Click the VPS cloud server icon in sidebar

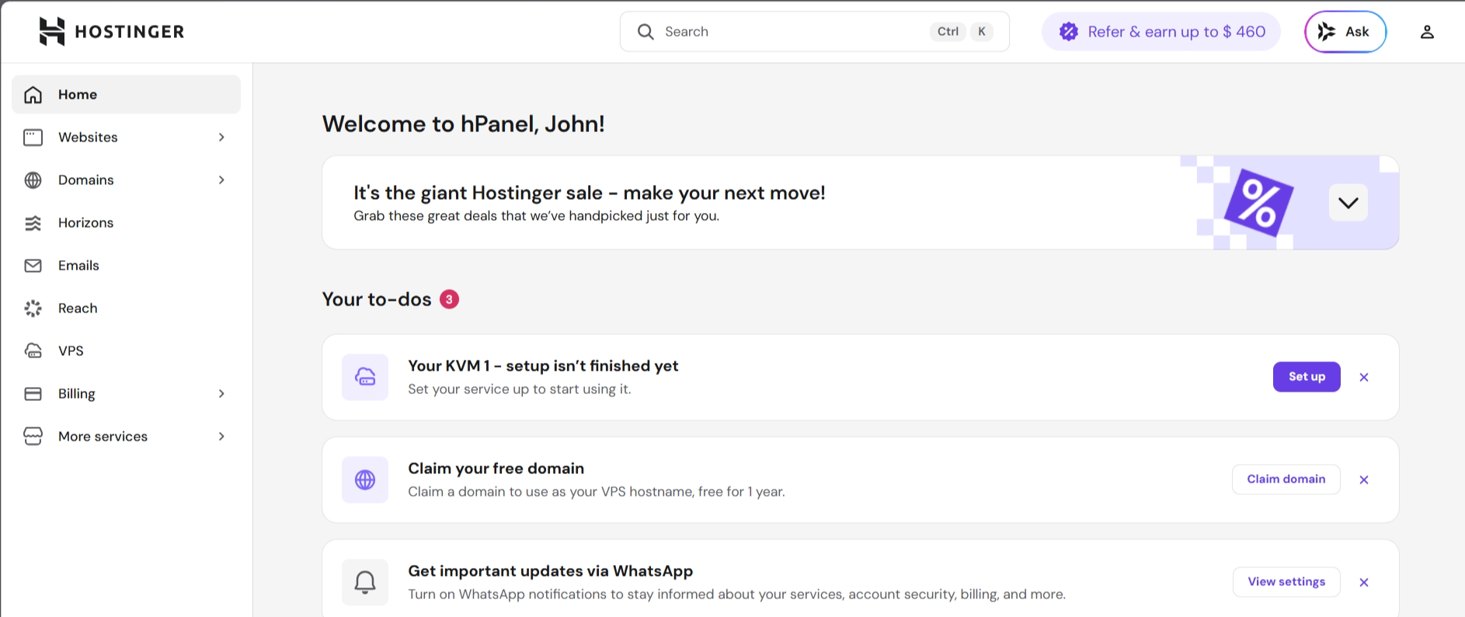(x=33, y=351)
